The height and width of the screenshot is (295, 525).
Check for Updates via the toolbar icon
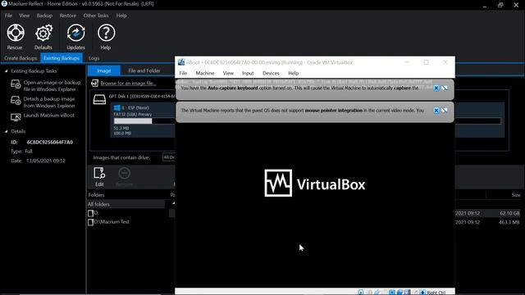click(75, 36)
